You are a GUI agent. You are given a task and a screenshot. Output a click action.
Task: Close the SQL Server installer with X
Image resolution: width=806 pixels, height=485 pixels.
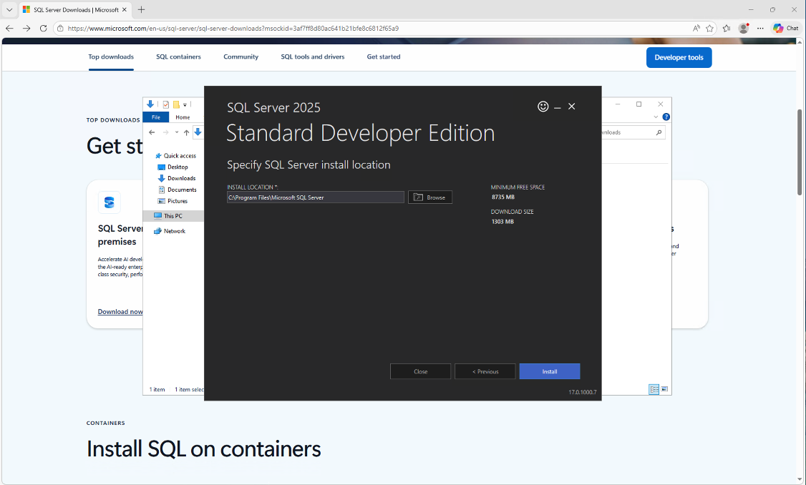[x=572, y=107]
